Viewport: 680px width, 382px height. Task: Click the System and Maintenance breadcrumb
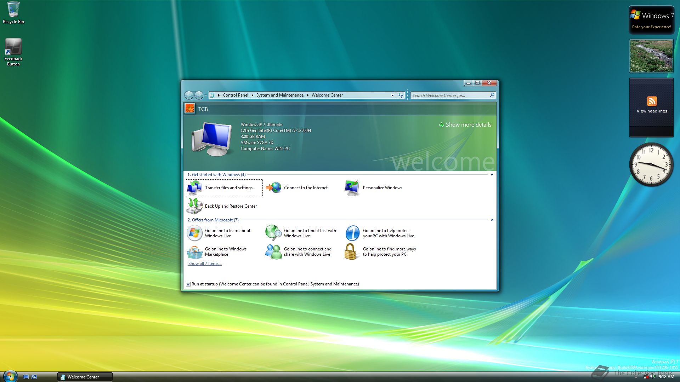point(280,95)
